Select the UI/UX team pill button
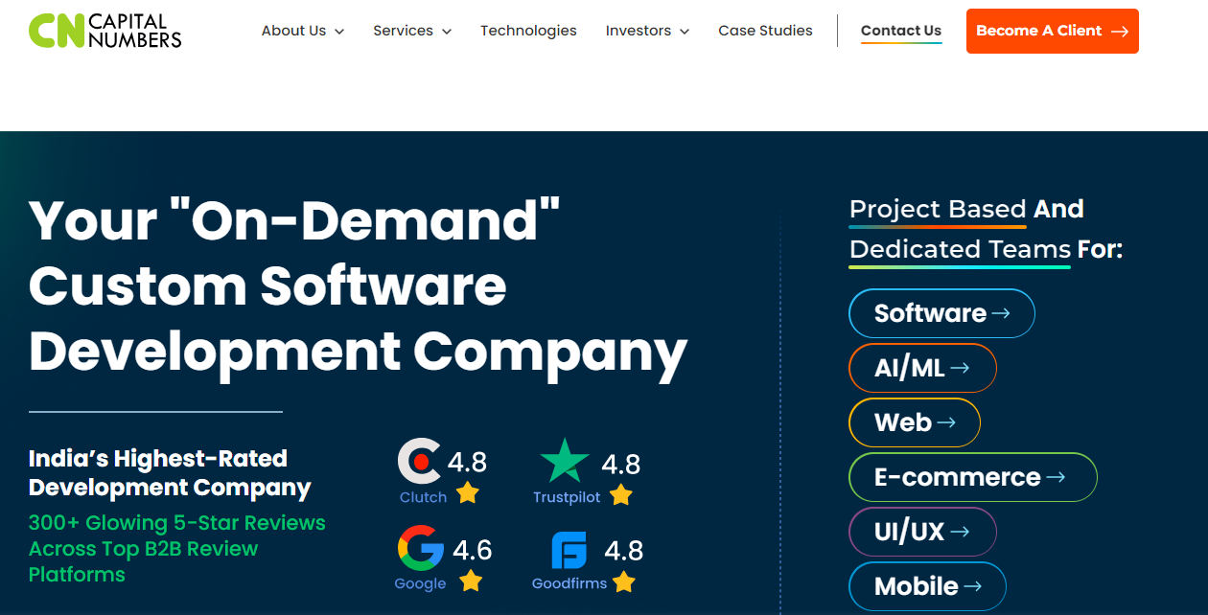 click(x=922, y=532)
